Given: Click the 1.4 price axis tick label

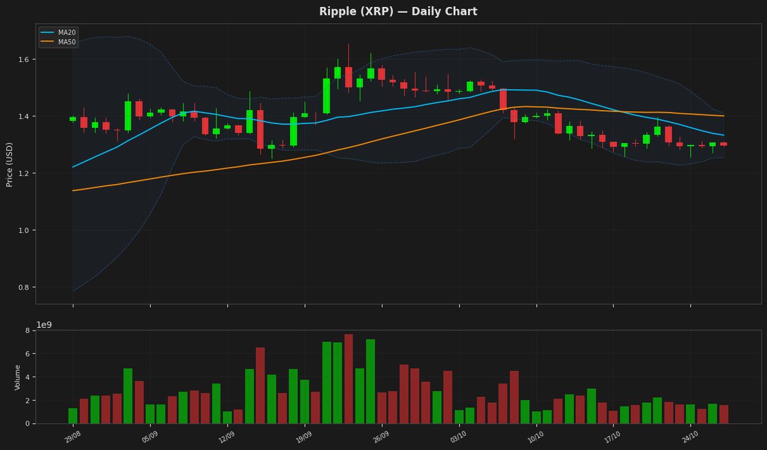Looking at the screenshot, I should (24, 116).
